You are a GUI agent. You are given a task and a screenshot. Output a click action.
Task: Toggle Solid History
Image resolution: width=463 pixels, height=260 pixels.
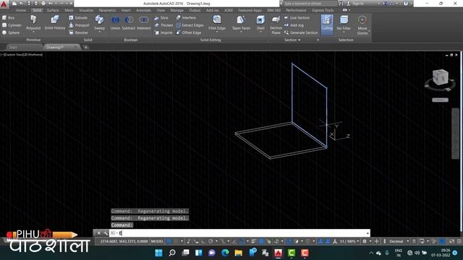click(x=55, y=22)
